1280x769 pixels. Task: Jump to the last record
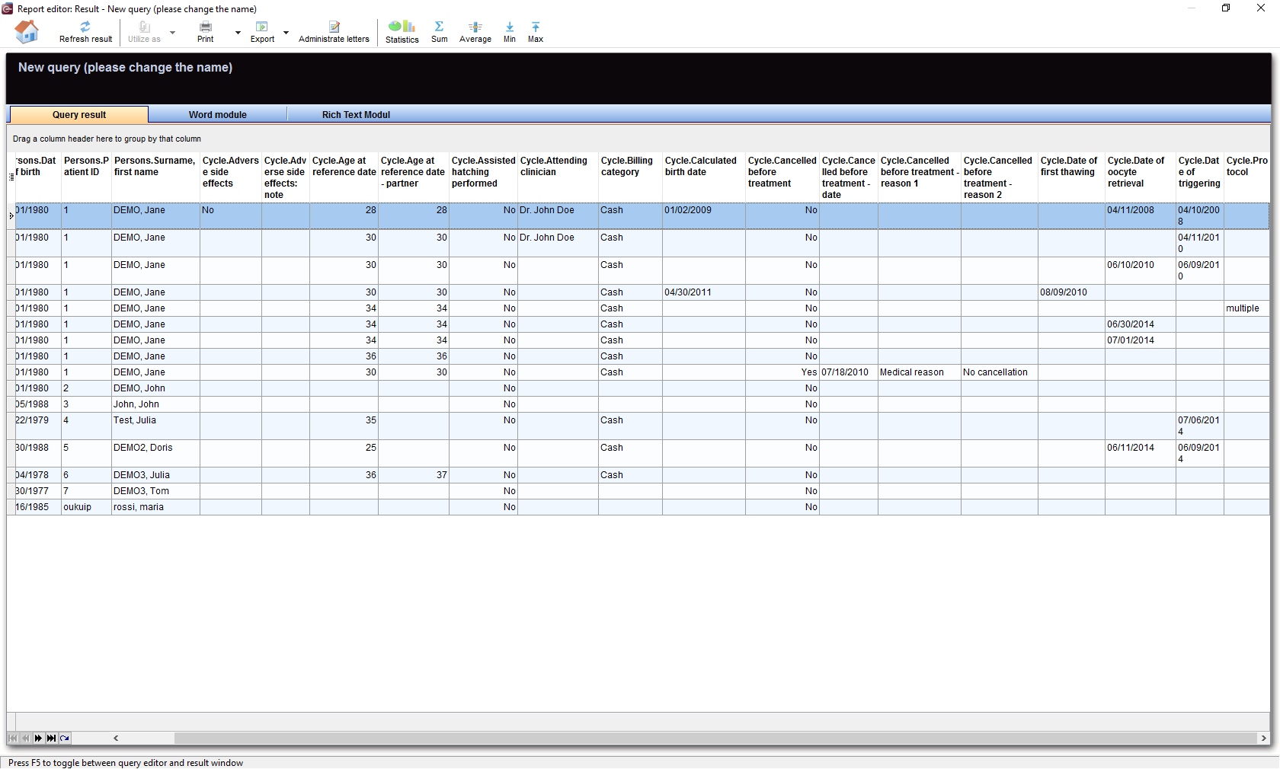[51, 738]
